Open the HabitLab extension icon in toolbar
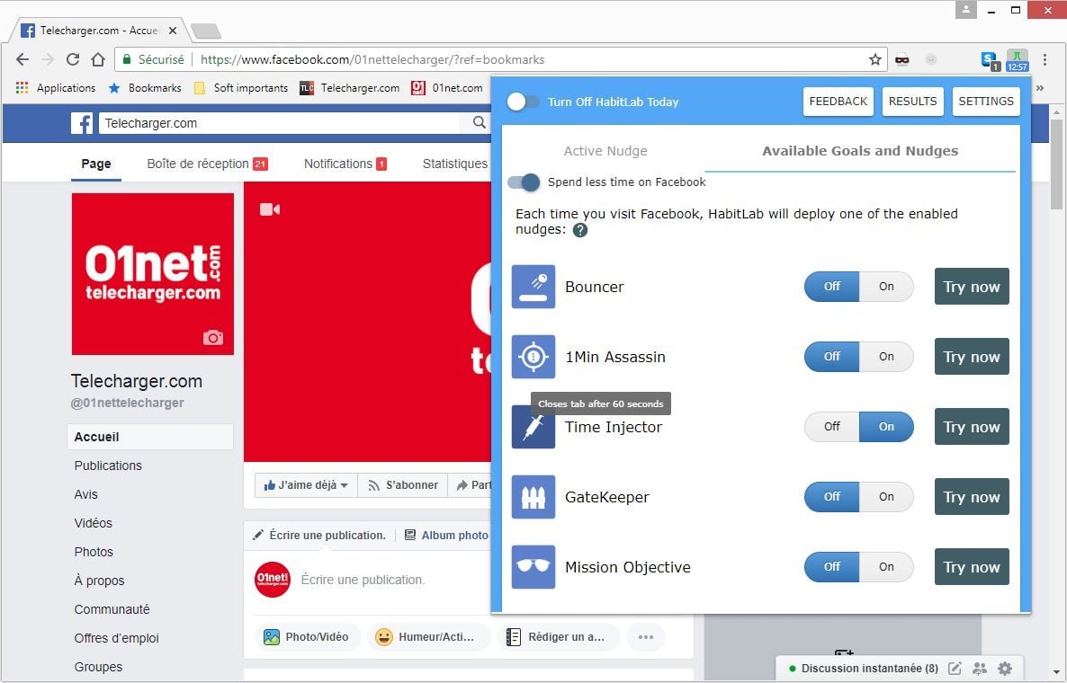The width and height of the screenshot is (1067, 683). coord(1017,60)
